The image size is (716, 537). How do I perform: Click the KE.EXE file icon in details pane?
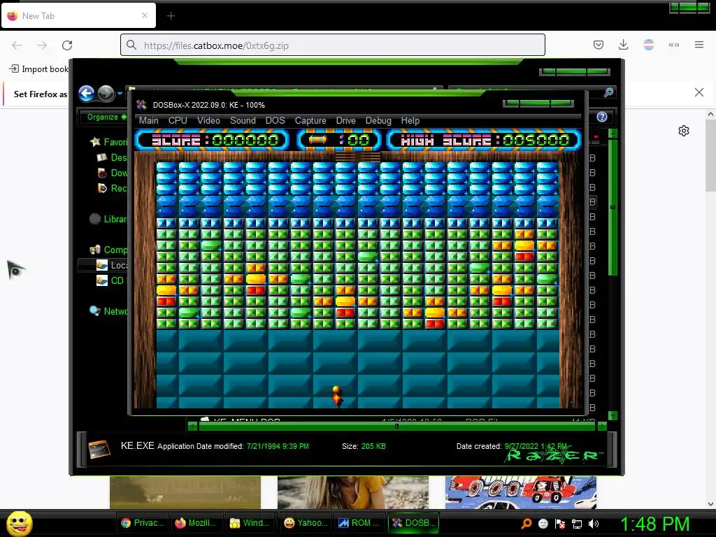[99, 448]
